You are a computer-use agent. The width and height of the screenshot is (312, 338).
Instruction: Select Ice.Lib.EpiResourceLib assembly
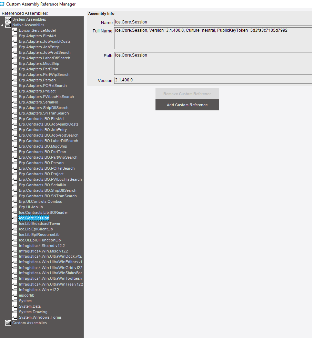tap(39, 235)
